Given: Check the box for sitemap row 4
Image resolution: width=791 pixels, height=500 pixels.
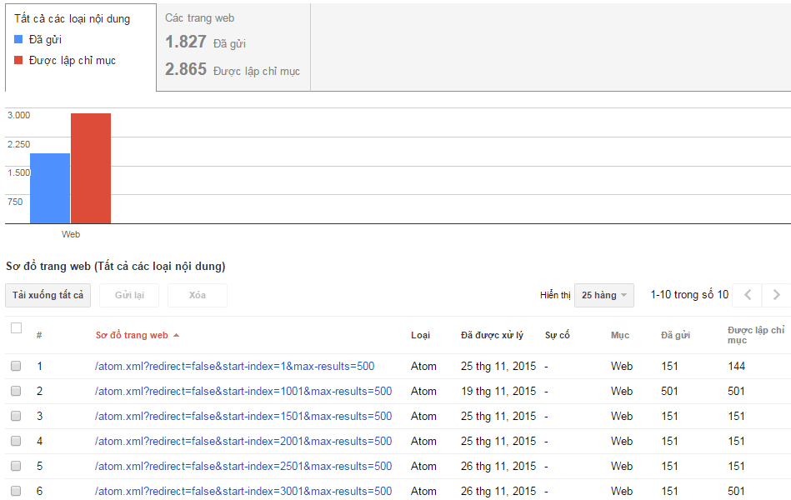Looking at the screenshot, I should pyautogui.click(x=16, y=441).
